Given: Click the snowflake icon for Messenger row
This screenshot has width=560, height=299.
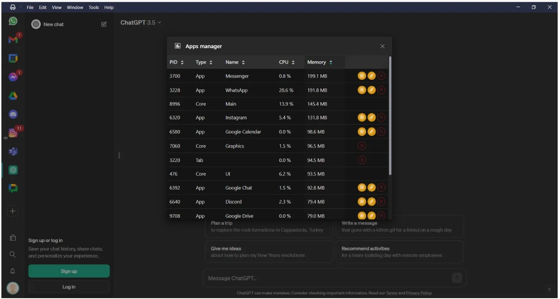Looking at the screenshot, I should coord(362,76).
